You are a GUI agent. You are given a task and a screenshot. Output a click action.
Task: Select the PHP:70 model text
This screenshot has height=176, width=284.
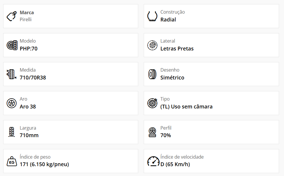29,49
